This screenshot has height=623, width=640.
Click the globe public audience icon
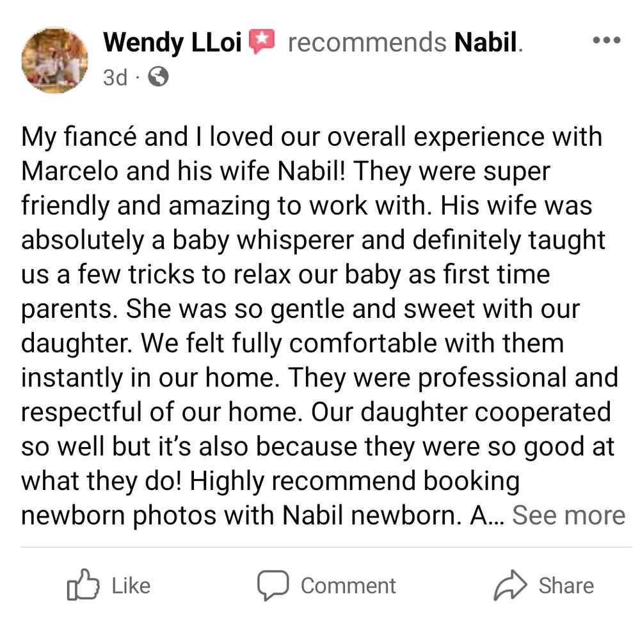tap(158, 77)
